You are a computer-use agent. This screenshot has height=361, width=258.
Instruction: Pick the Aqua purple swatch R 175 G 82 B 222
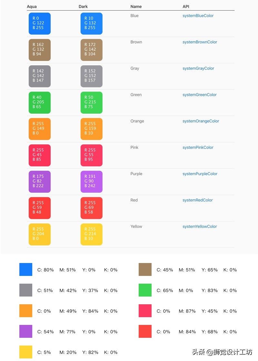pyautogui.click(x=40, y=182)
